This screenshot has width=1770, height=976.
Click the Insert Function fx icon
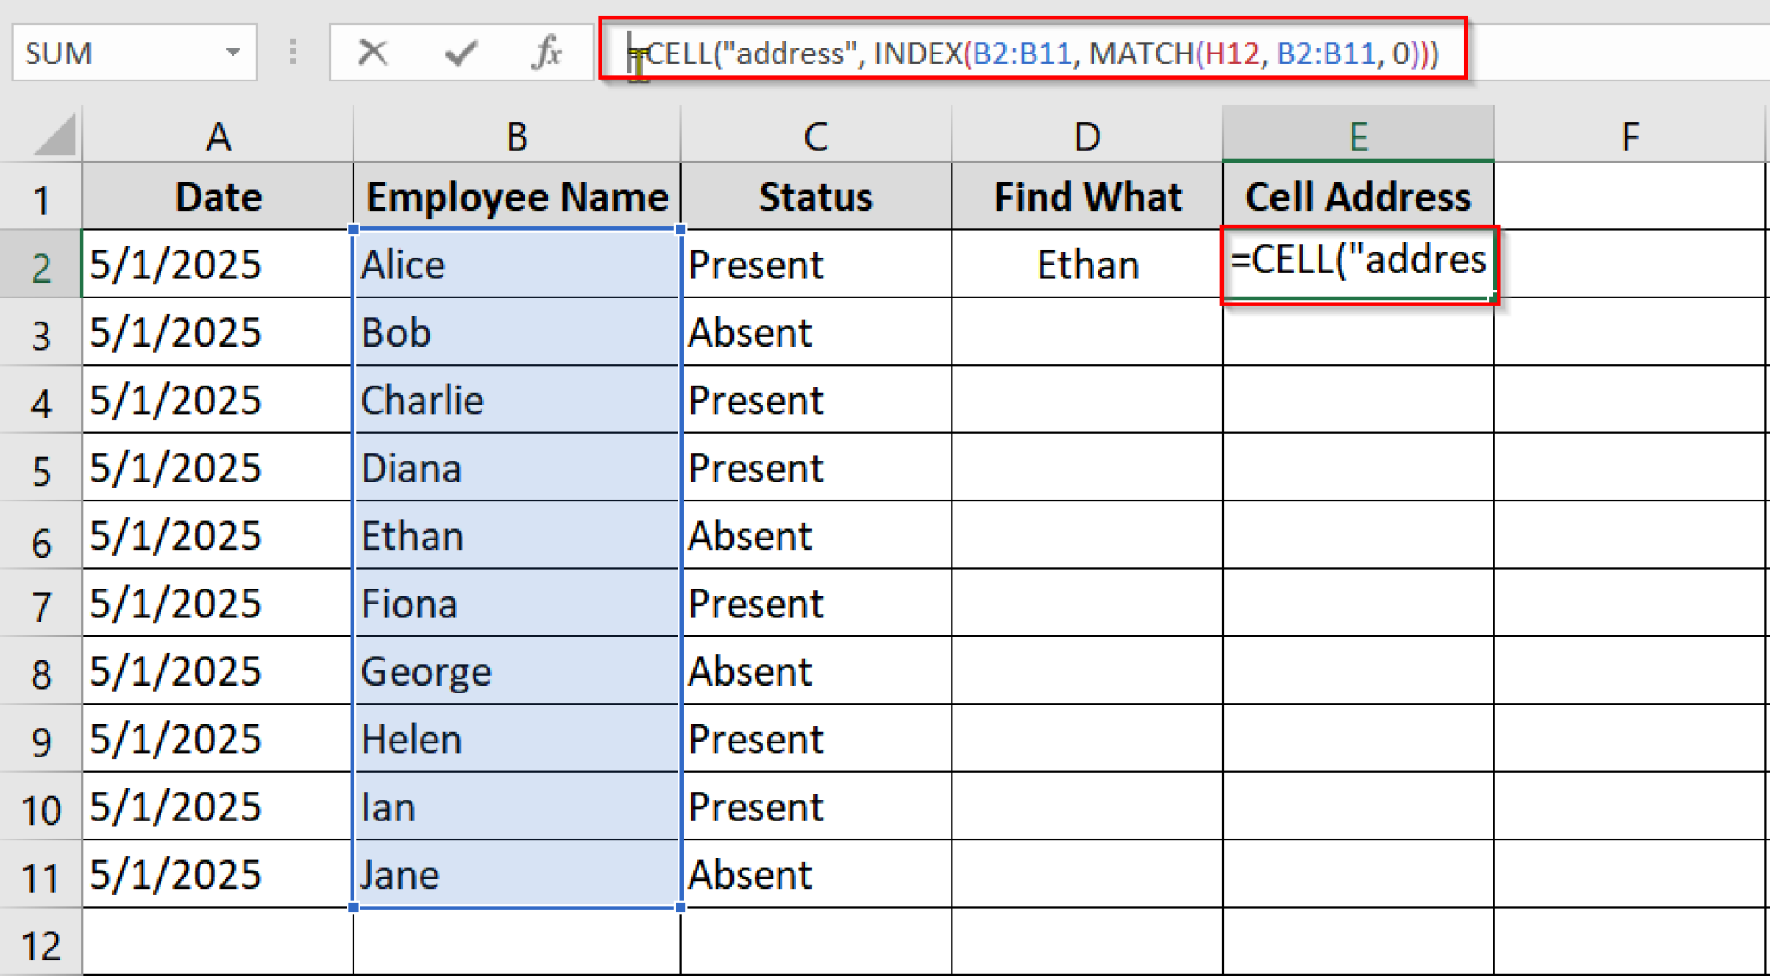pyautogui.click(x=546, y=52)
